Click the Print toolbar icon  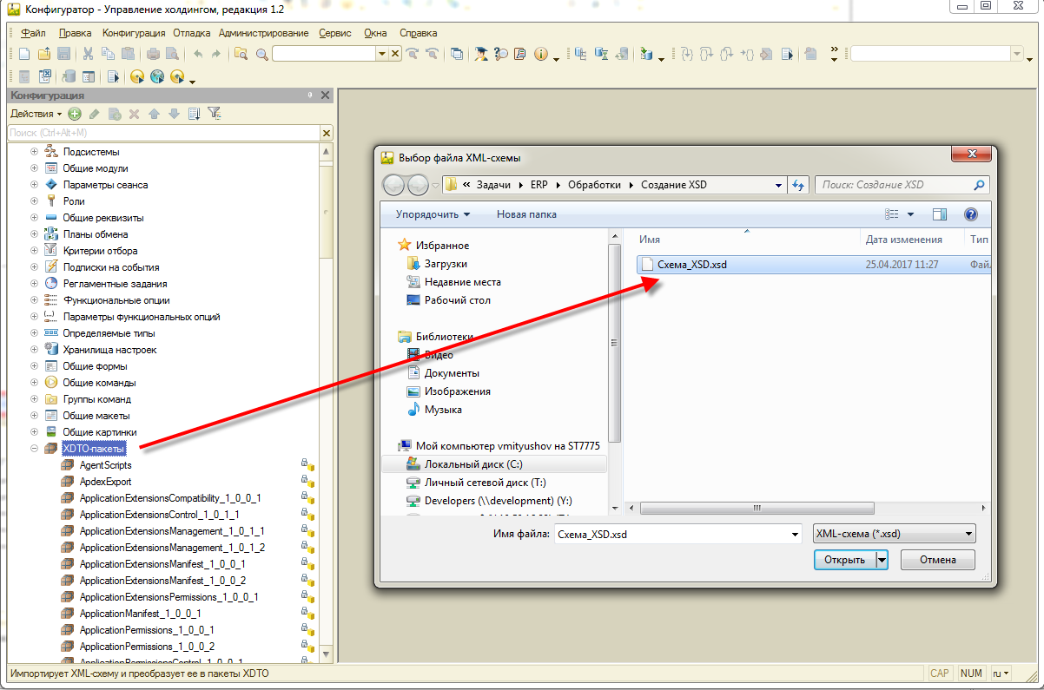coord(153,54)
